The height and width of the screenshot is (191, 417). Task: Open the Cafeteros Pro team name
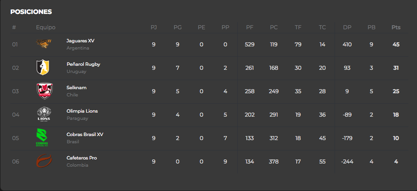coord(82,158)
